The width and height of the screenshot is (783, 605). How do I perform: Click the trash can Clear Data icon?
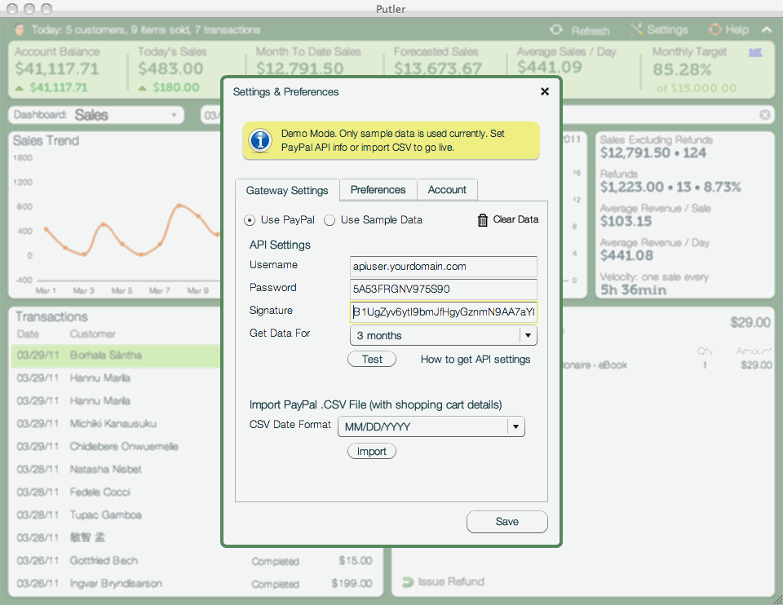[482, 219]
